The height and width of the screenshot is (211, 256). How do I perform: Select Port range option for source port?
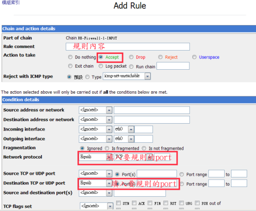click(181, 174)
